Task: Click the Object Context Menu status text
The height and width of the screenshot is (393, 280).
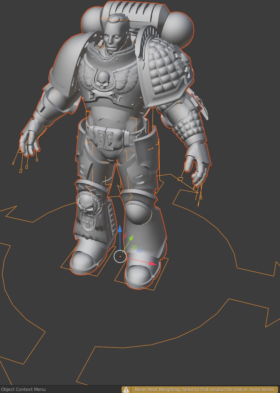Action: 23,389
